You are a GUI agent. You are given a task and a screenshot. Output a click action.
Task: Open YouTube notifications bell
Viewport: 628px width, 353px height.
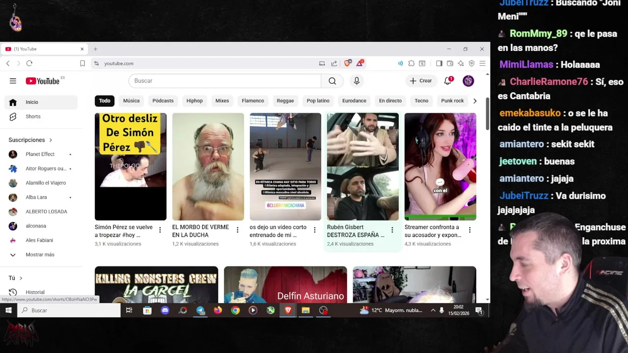click(448, 81)
